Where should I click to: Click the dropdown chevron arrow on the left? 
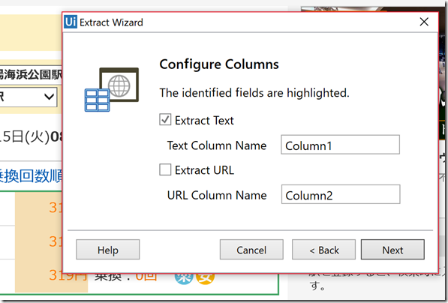pos(49,97)
